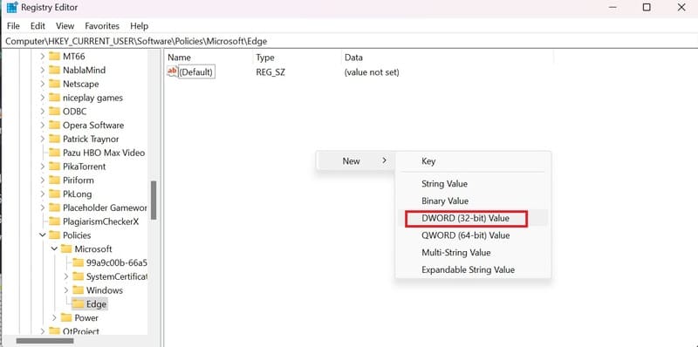Collapse the Microsoft tree node

(x=54, y=249)
